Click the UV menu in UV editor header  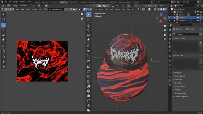(40, 9)
